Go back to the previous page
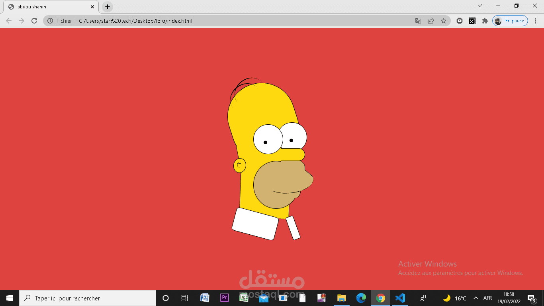 pos(9,21)
